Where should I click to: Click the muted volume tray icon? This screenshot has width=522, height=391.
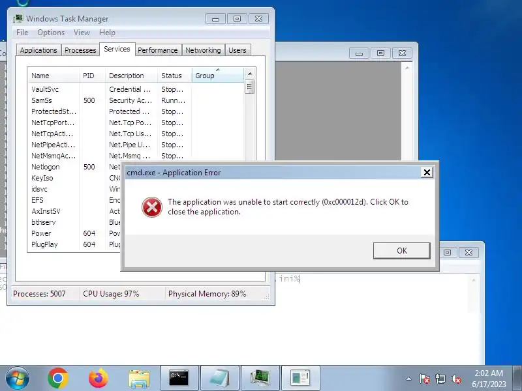pyautogui.click(x=455, y=379)
